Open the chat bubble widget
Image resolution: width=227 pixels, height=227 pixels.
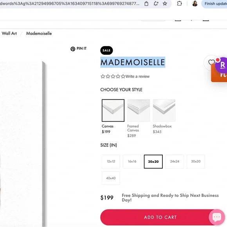[217, 217]
